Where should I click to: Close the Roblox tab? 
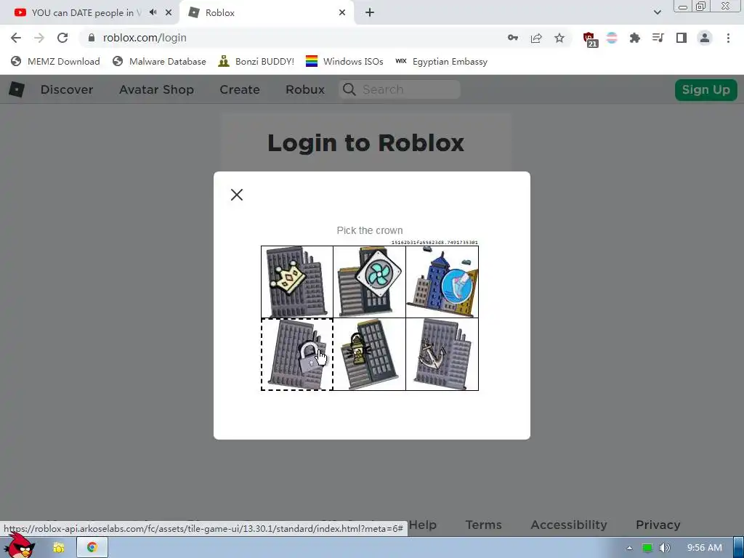pos(342,13)
